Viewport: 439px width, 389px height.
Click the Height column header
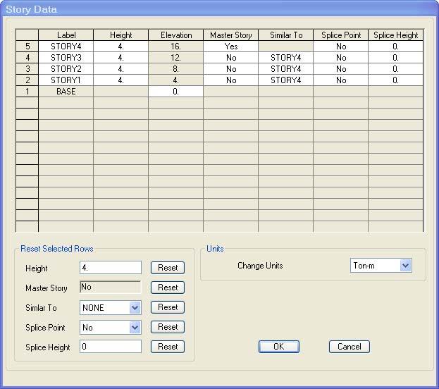pos(120,35)
